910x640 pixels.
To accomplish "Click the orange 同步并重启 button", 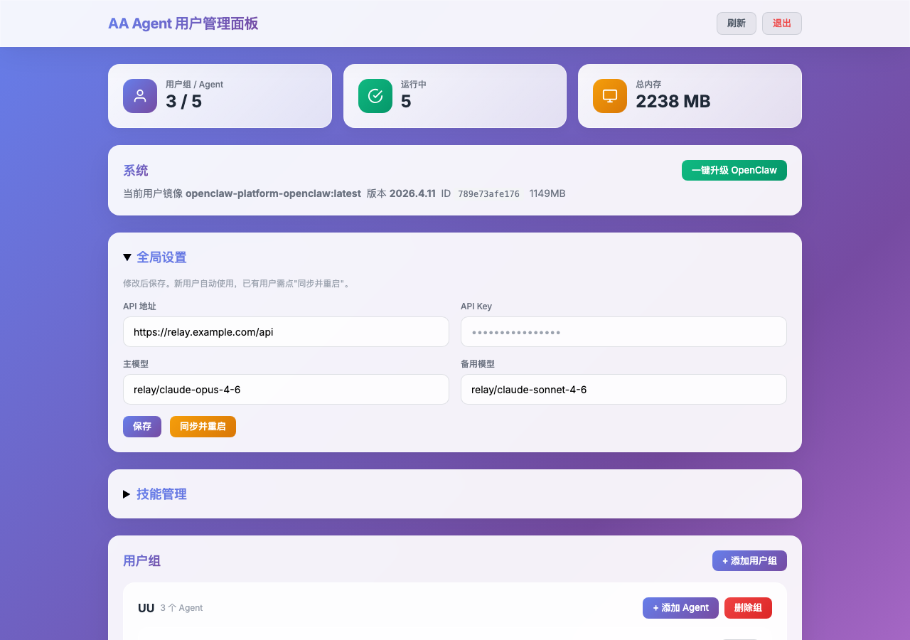I will tap(203, 426).
